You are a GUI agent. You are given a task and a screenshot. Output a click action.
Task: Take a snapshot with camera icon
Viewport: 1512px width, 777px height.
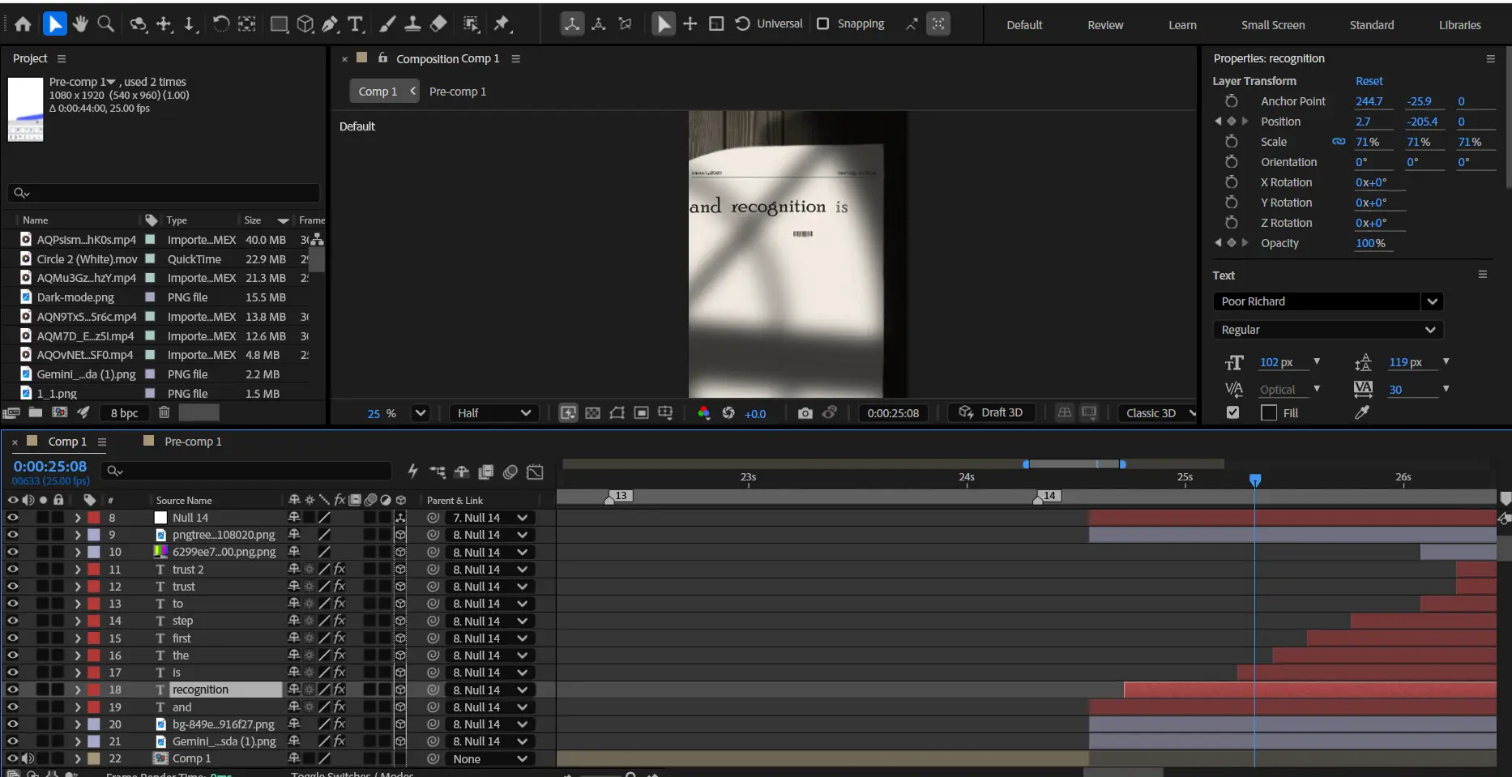point(804,413)
